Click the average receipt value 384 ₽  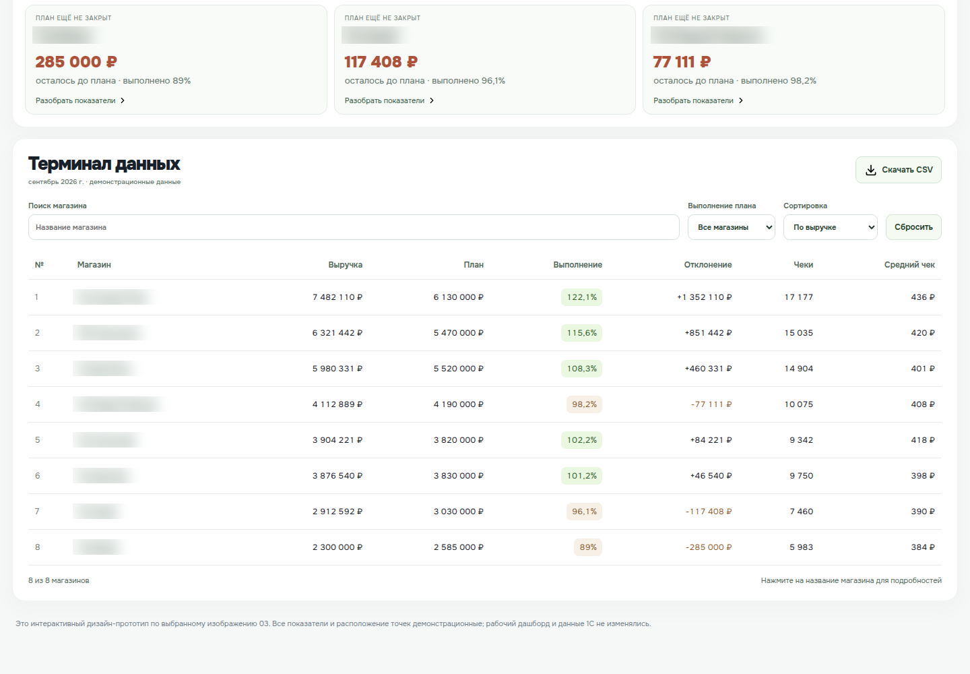(x=923, y=547)
